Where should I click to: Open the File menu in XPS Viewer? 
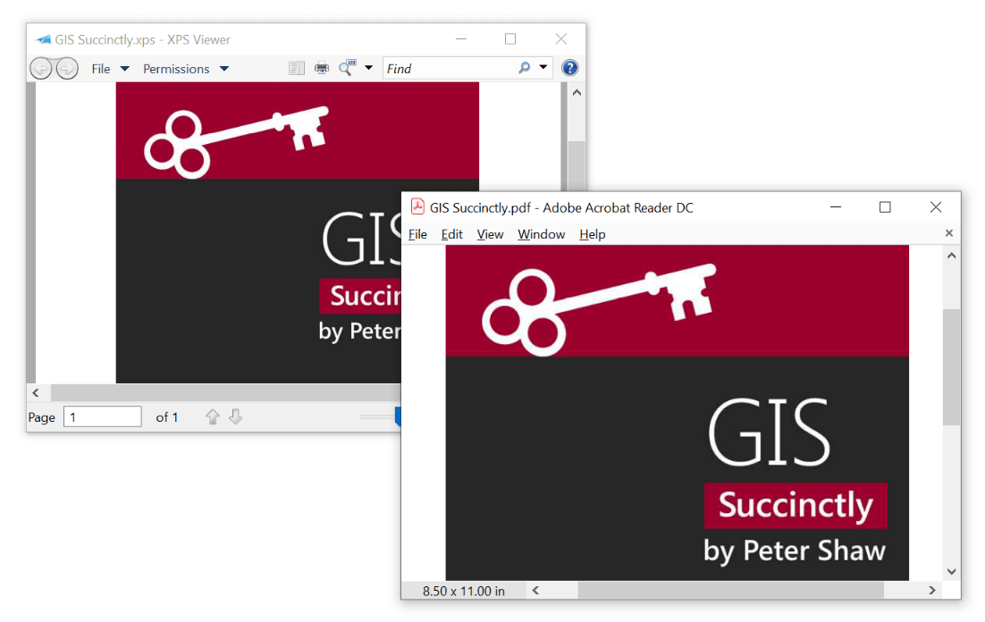[110, 69]
